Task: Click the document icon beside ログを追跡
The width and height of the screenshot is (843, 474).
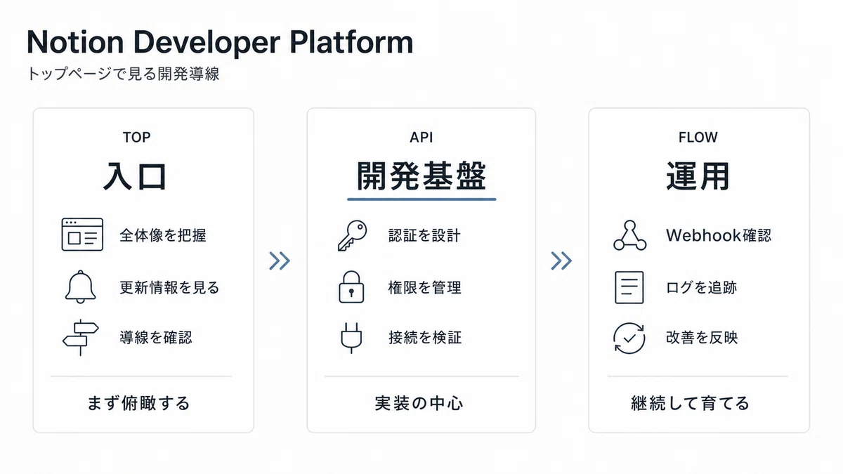Action: tap(629, 287)
